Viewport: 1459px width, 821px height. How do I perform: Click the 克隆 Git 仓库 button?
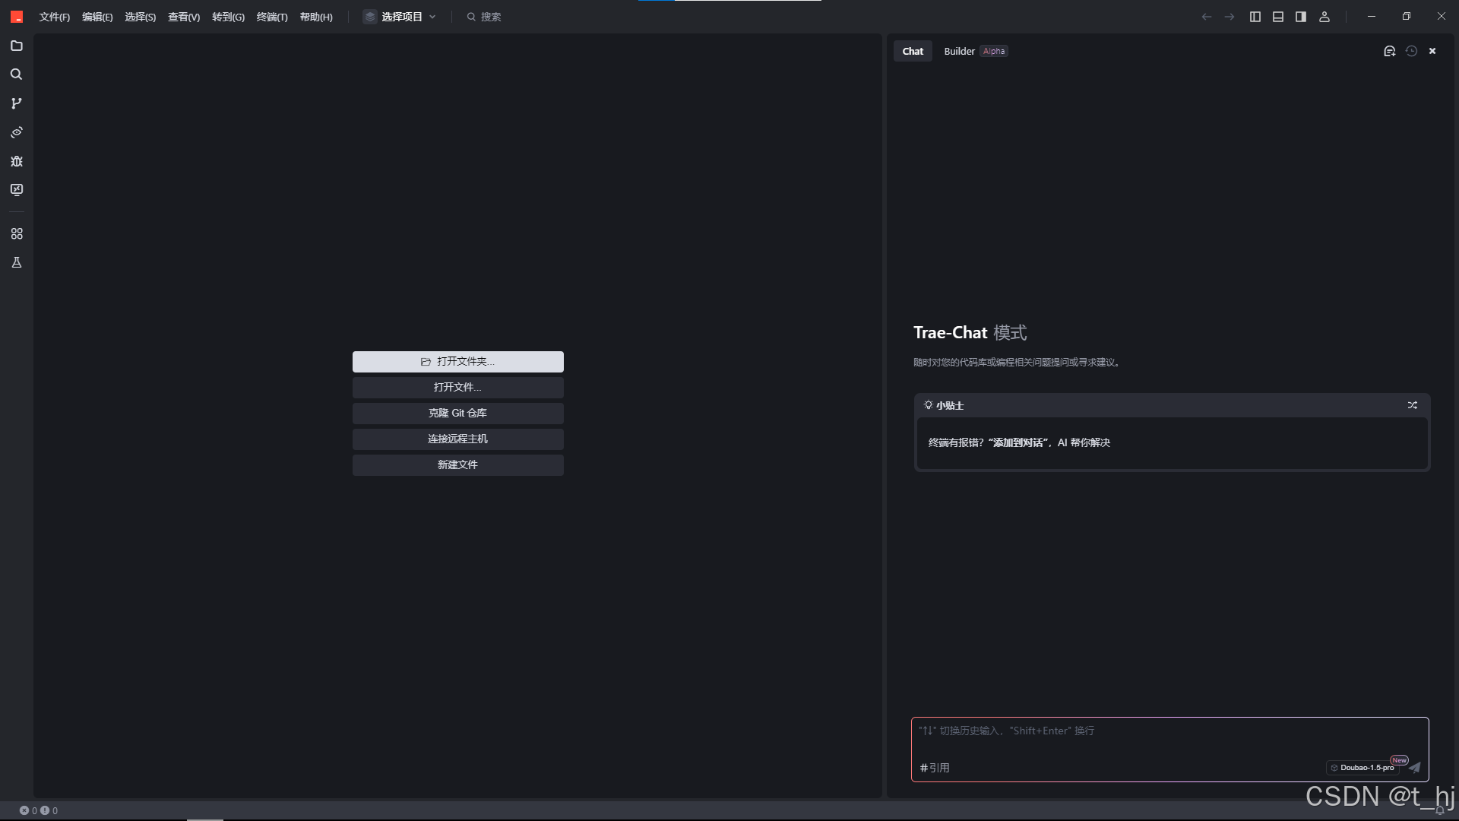coord(457,414)
